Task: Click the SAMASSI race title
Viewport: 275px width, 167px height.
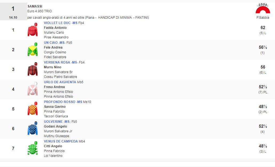Action: (x=35, y=6)
